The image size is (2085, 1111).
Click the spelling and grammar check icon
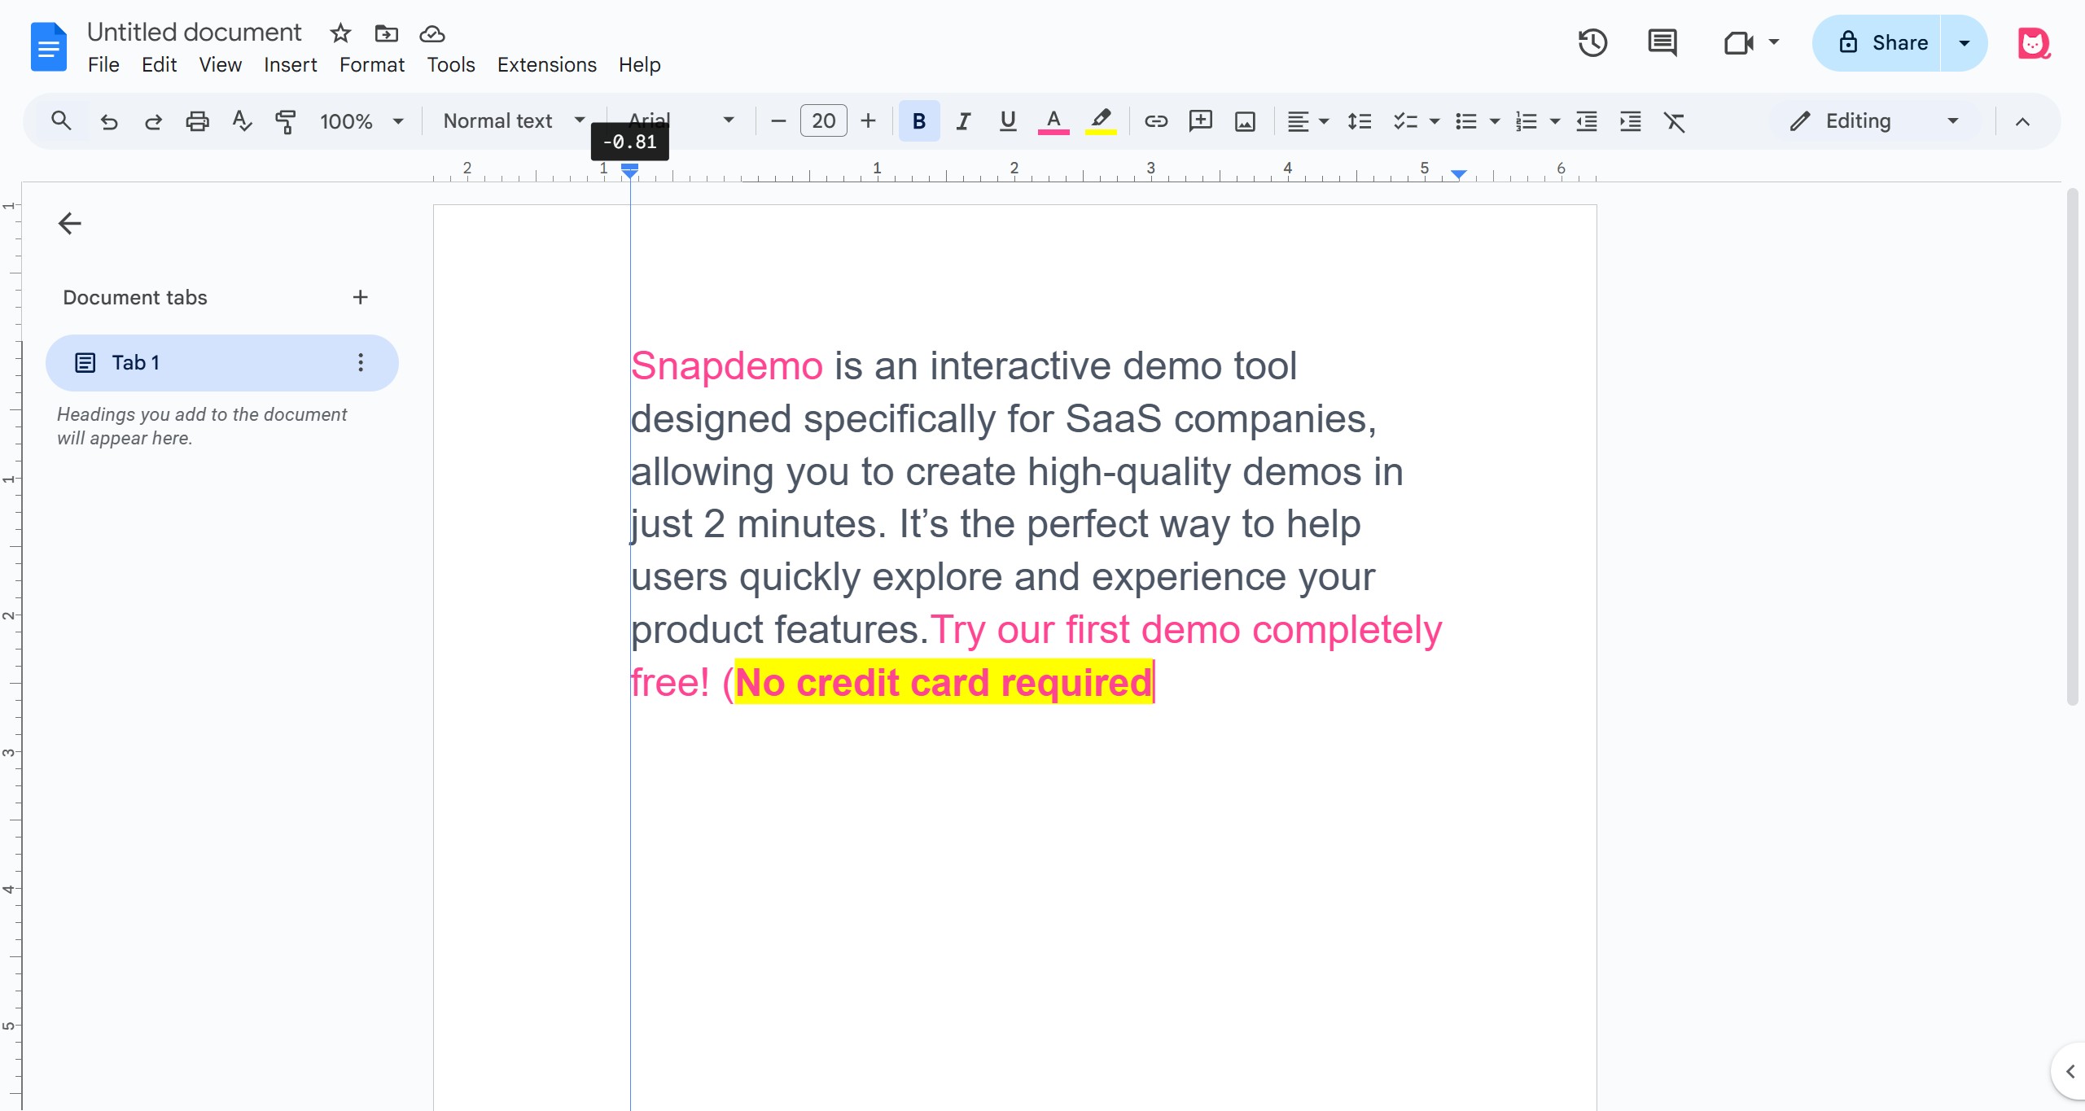coord(242,121)
